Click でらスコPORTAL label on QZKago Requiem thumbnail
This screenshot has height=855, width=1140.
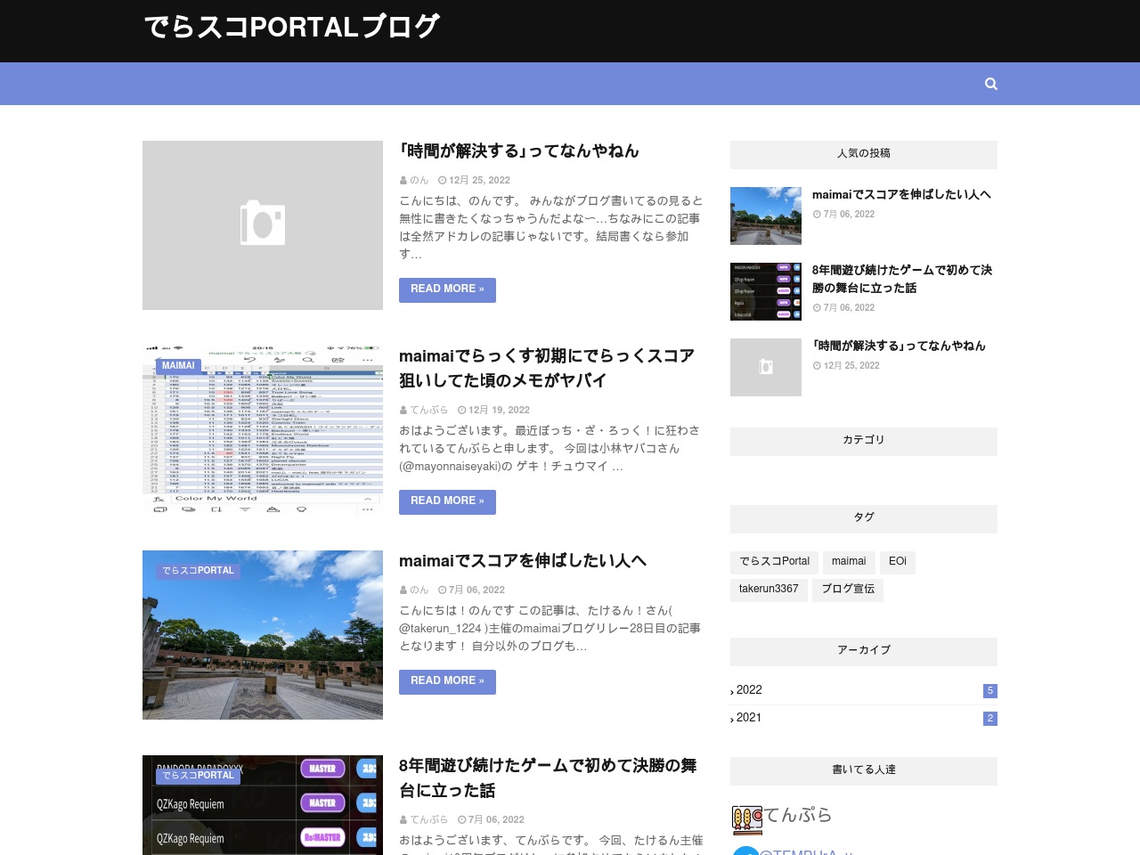198,776
